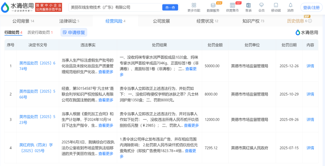
Task: Open 数据服务 database icon
Action: coord(213,5)
